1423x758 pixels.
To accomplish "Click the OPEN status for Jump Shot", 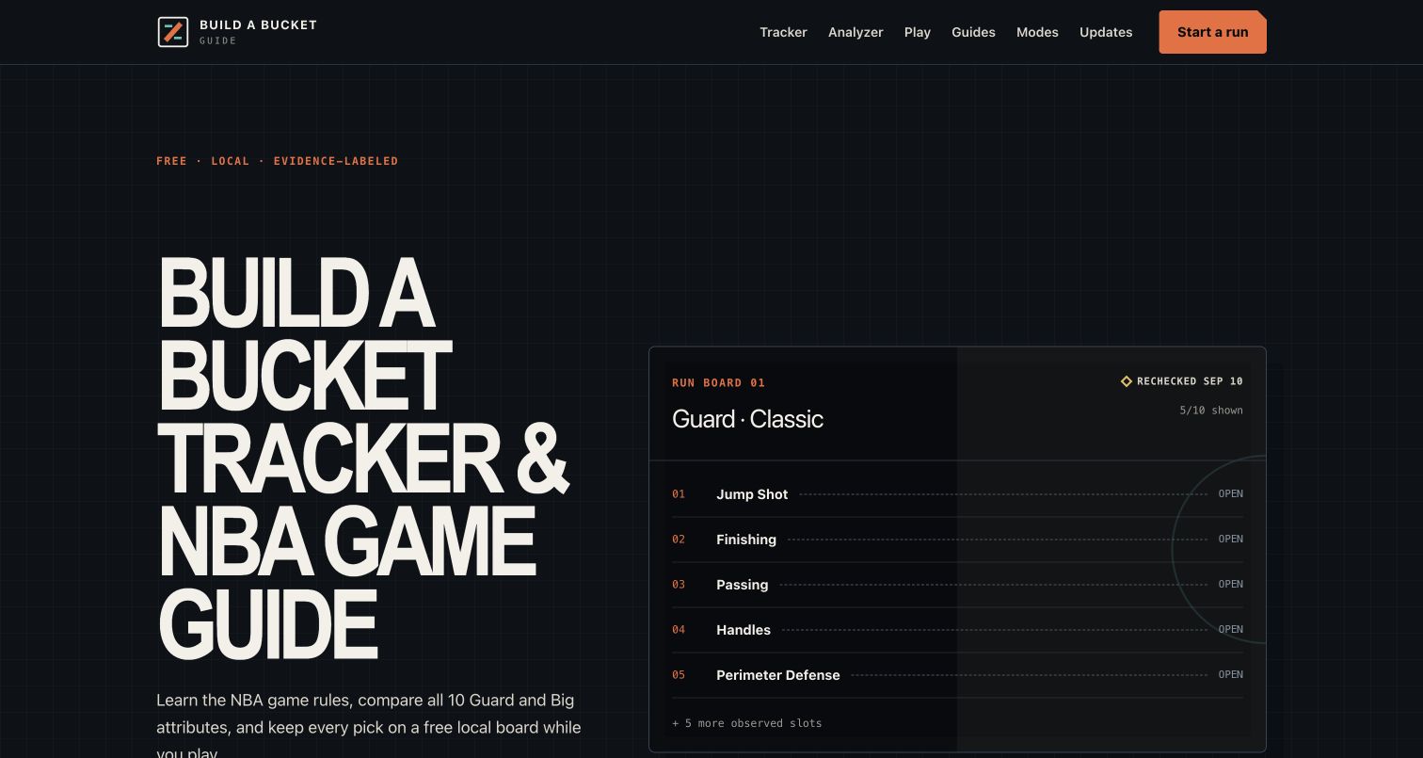I will tap(1230, 493).
